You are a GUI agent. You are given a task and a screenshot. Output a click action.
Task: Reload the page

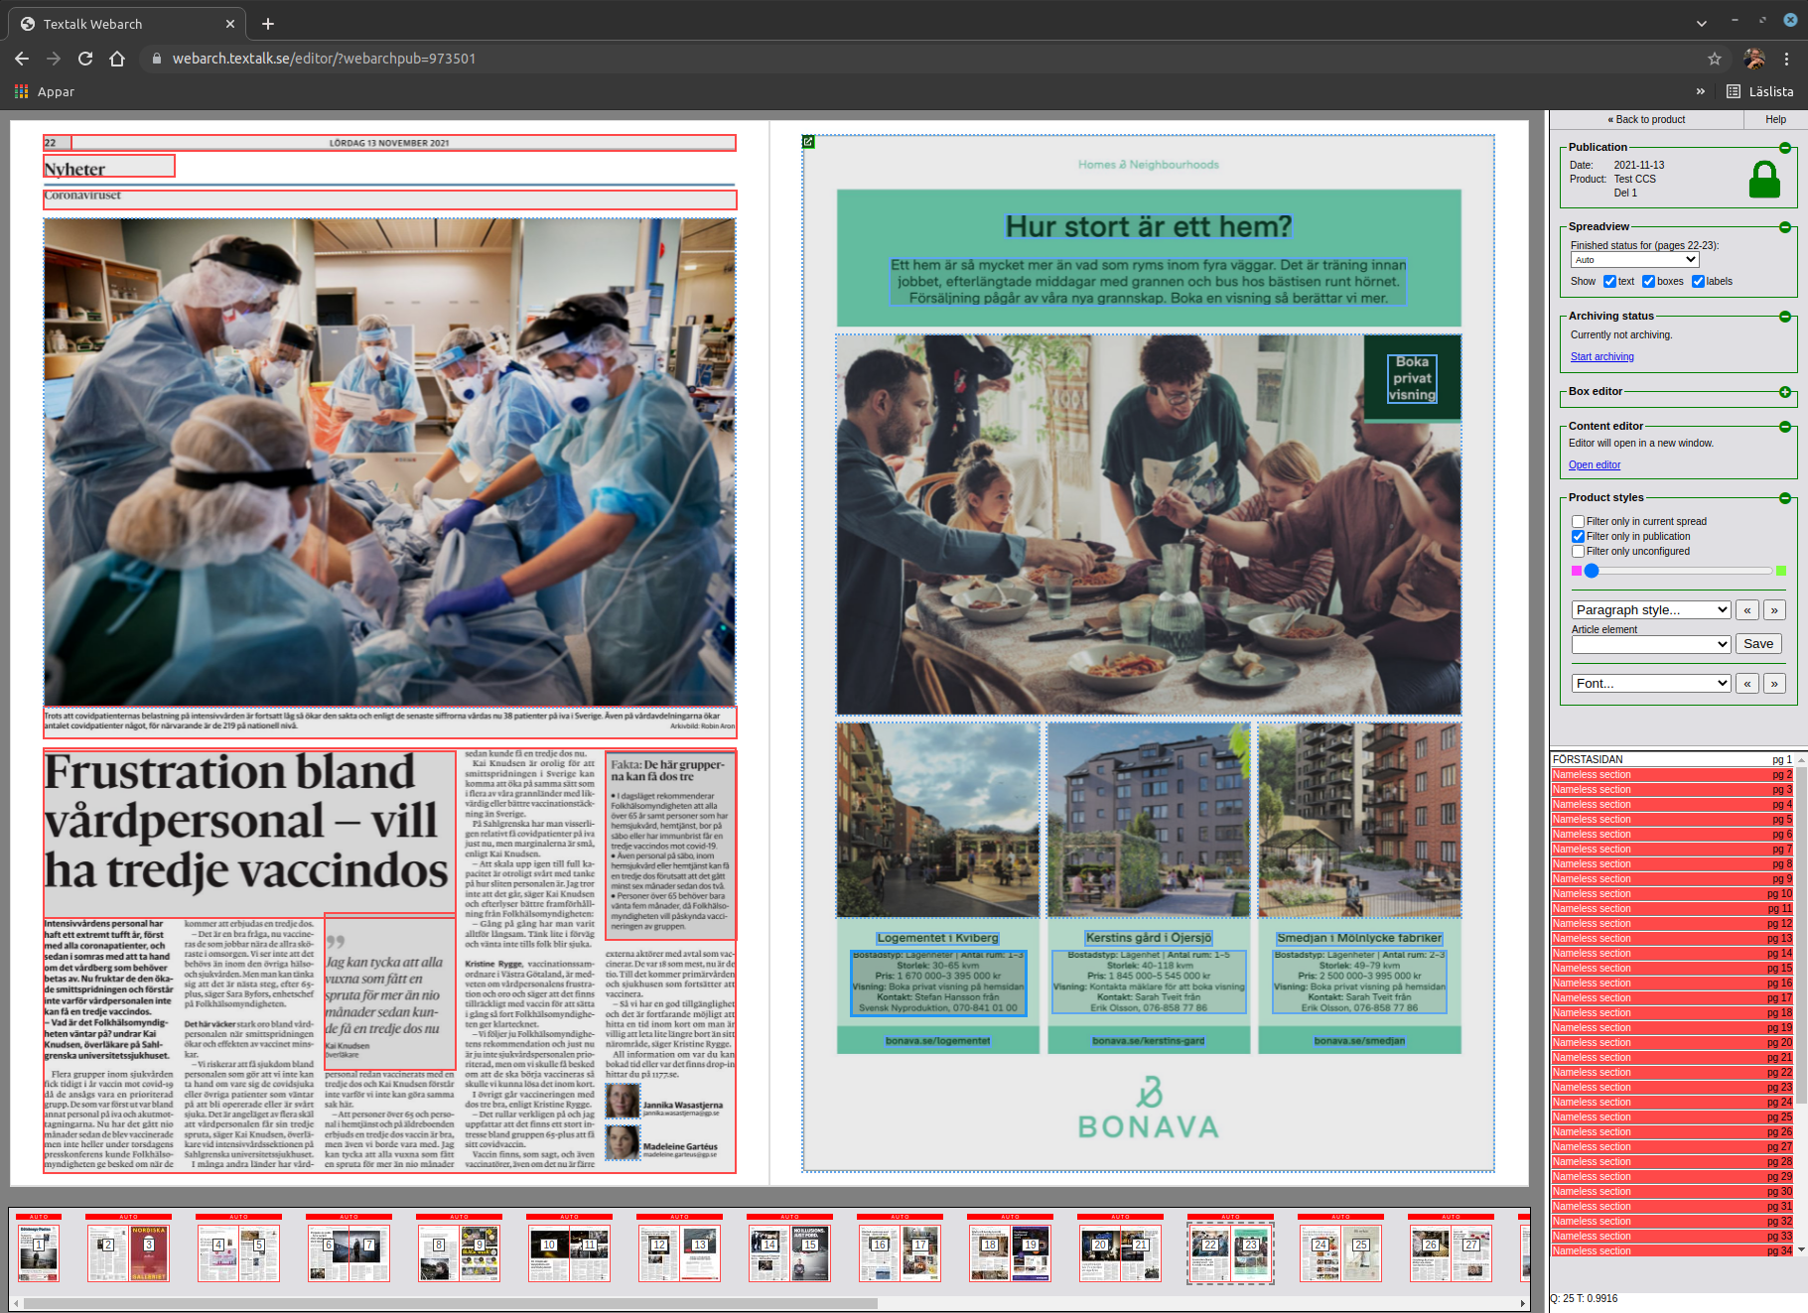(x=85, y=59)
